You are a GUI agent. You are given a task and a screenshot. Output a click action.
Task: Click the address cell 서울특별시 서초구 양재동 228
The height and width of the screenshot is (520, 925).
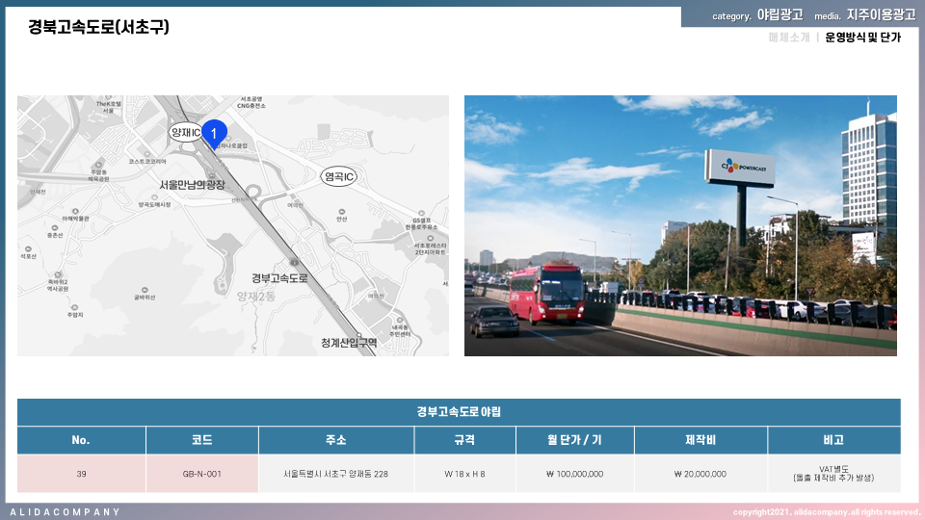click(x=336, y=474)
